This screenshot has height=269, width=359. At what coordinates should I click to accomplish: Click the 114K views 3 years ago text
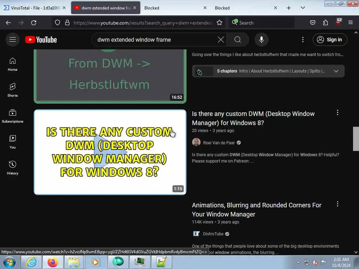coord(216,222)
